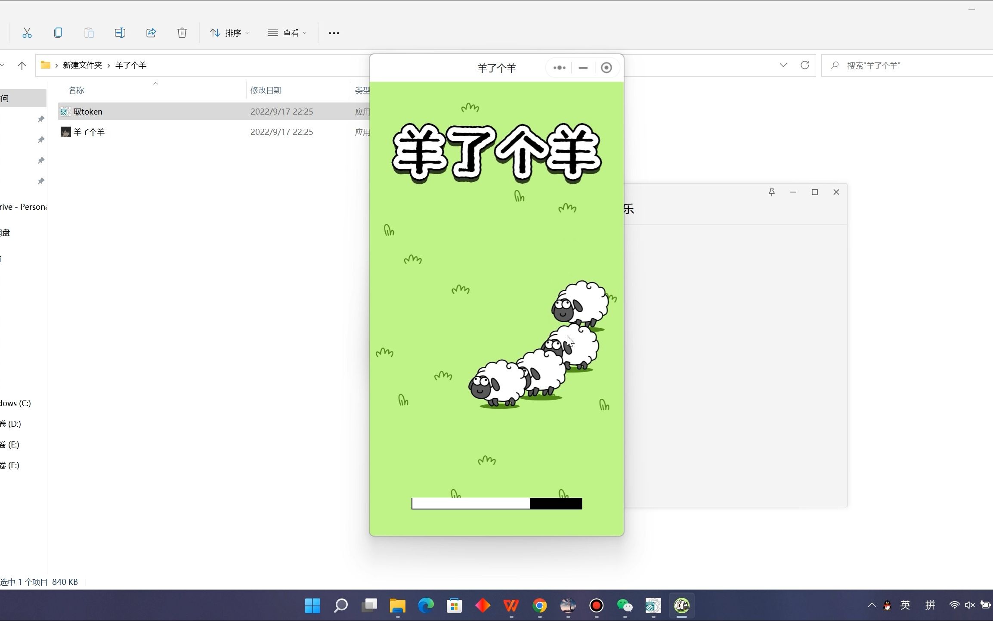Click the Share icon in Explorer toolbar
The width and height of the screenshot is (993, 621).
[151, 33]
